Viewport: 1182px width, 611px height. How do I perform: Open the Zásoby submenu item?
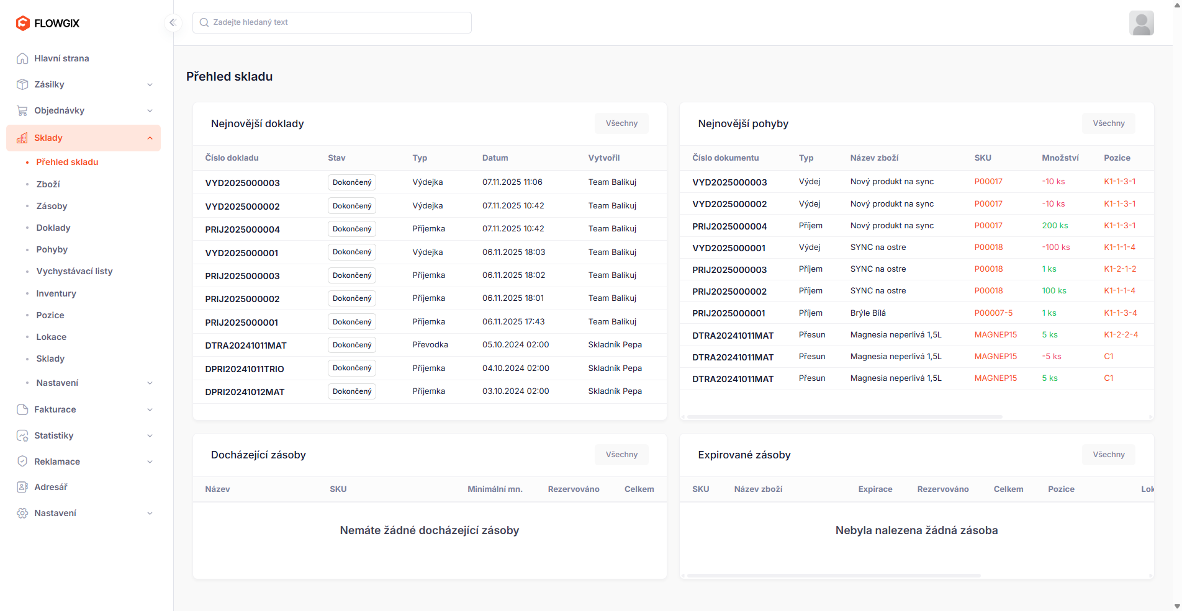pos(52,206)
